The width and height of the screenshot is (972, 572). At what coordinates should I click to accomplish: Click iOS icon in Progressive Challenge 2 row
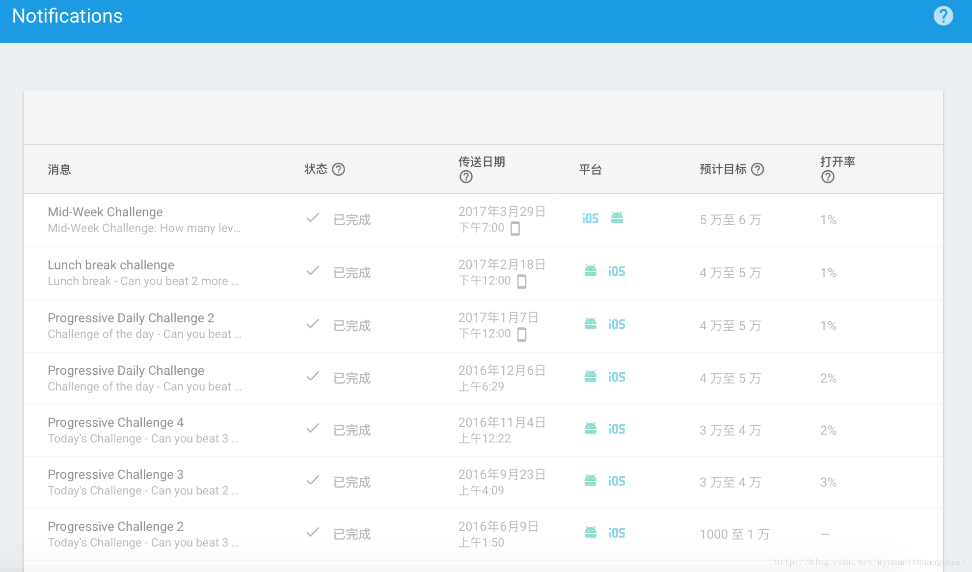click(x=617, y=533)
